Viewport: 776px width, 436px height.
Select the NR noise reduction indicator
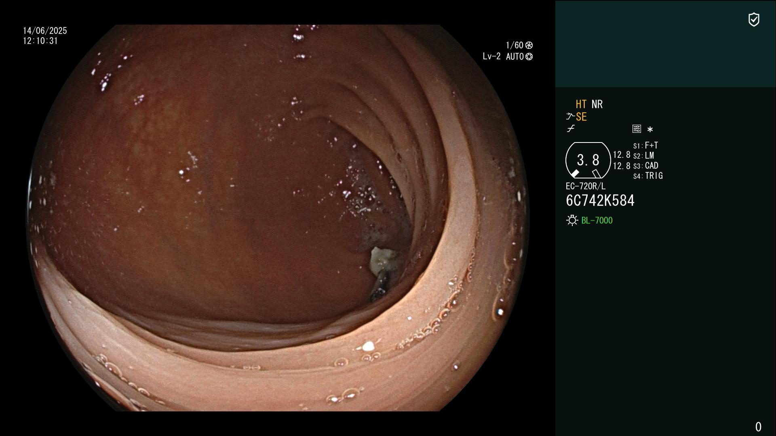tap(597, 104)
